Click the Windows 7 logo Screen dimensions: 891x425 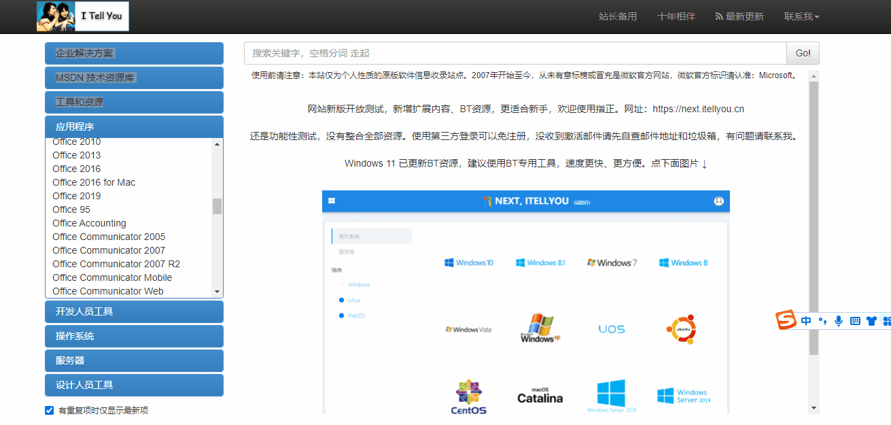click(x=612, y=262)
